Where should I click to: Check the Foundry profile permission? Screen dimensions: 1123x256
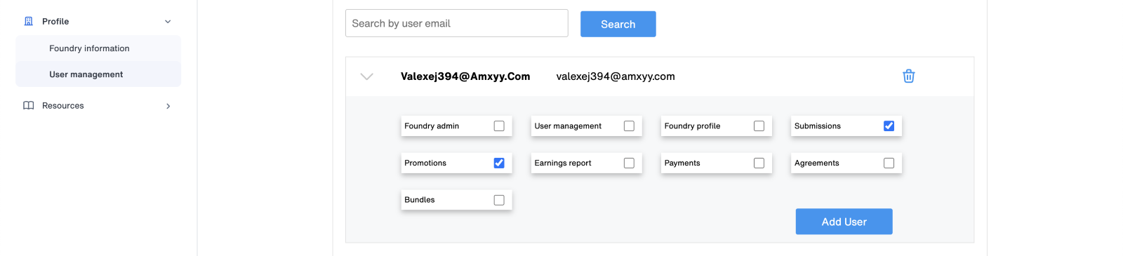(759, 126)
